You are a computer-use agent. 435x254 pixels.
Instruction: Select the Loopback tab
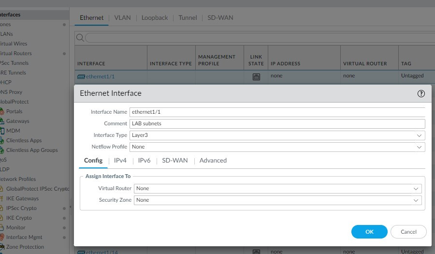coord(155,18)
